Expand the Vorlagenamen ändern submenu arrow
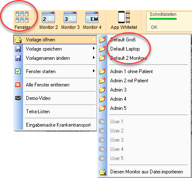Viewport: 192px width, 178px height. (94, 58)
